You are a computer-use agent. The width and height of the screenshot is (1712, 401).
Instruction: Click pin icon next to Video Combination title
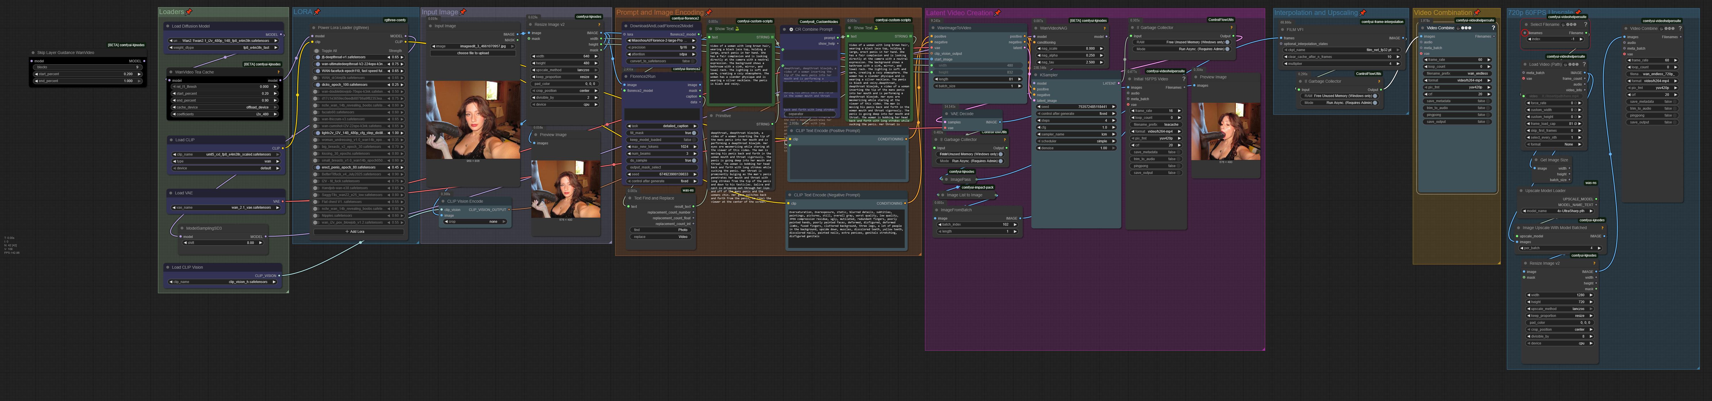1477,13
